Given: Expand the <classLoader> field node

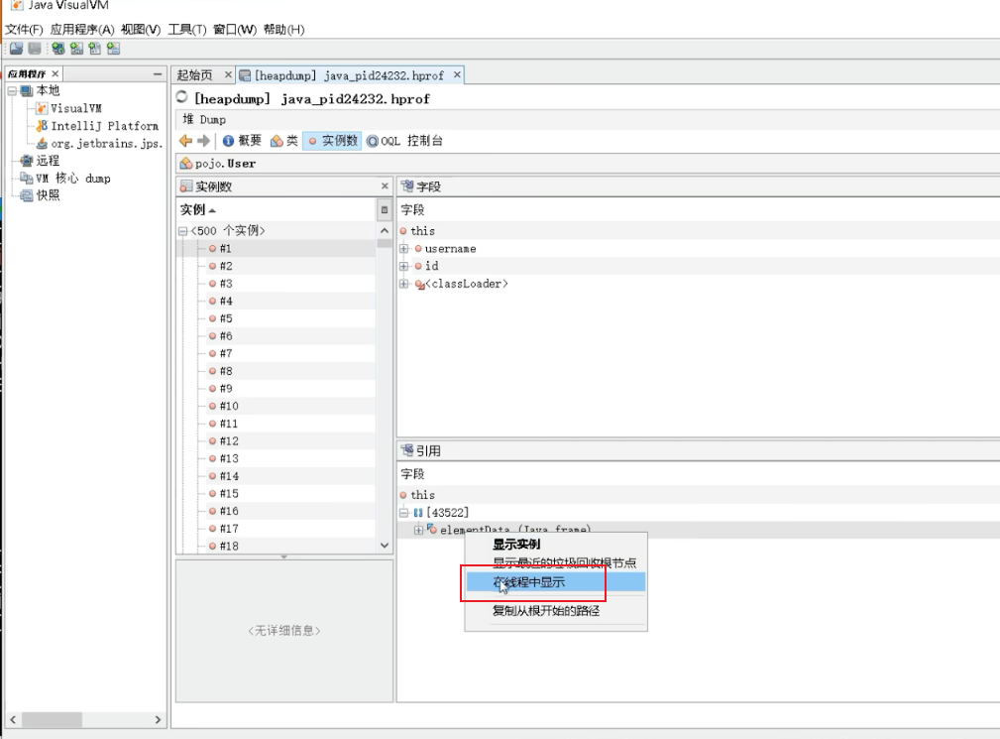Looking at the screenshot, I should 403,284.
